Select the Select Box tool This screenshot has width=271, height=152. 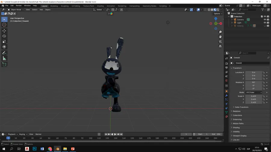tap(4, 19)
